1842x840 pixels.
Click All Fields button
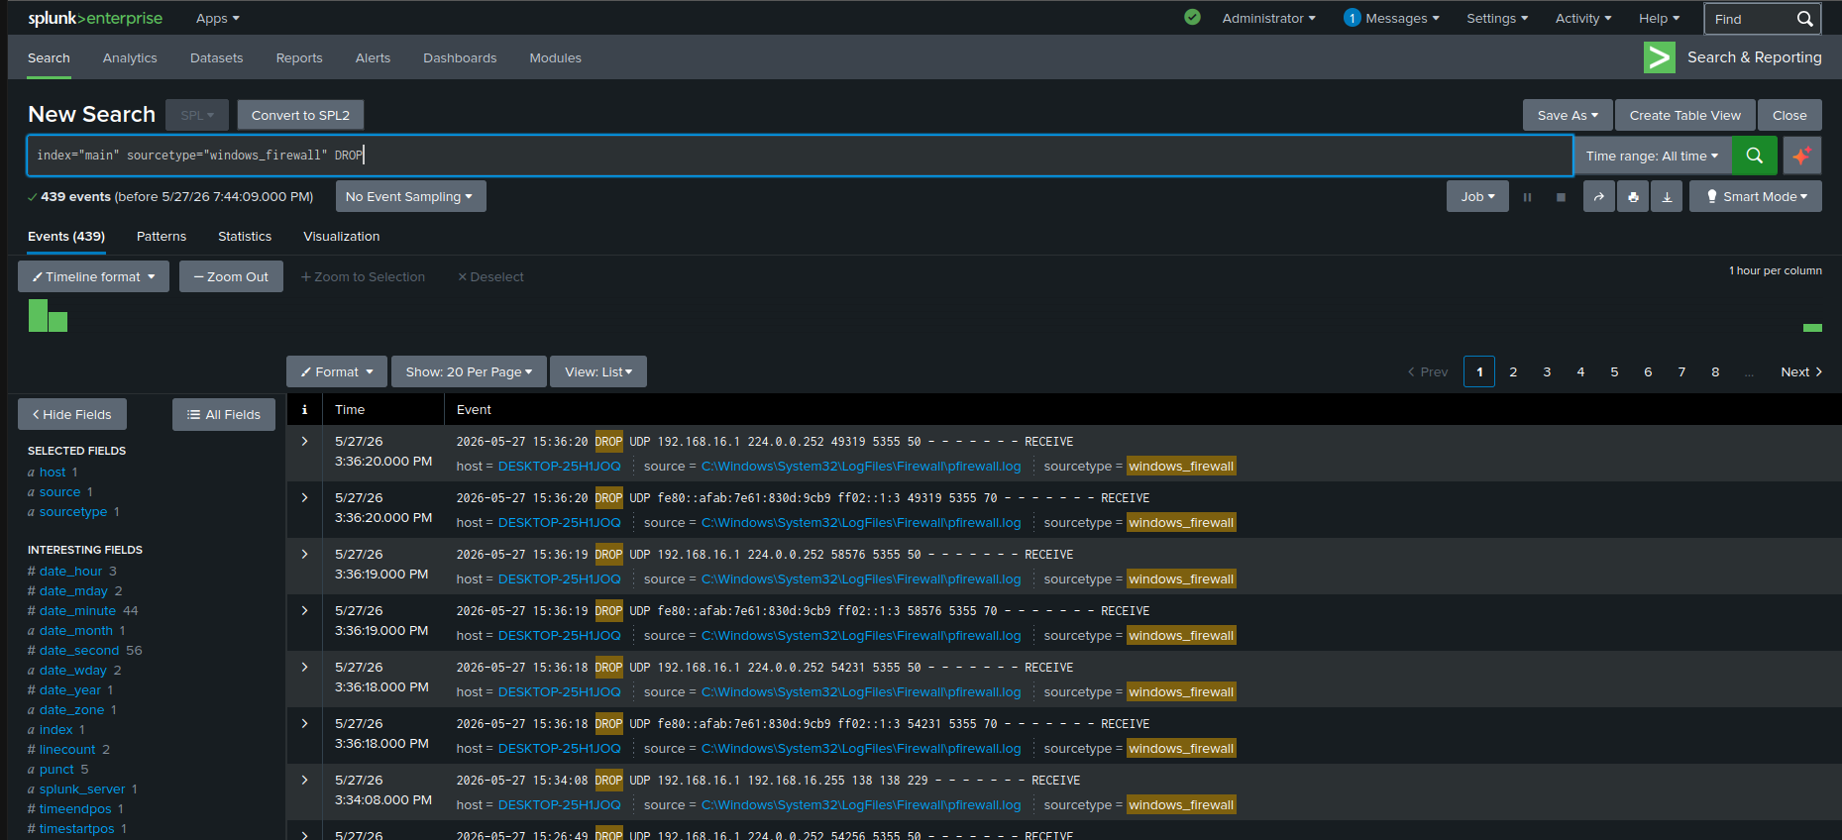tap(224, 414)
